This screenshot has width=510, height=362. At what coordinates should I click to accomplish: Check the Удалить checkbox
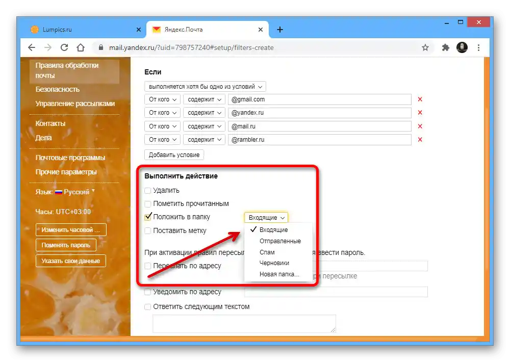click(x=148, y=191)
